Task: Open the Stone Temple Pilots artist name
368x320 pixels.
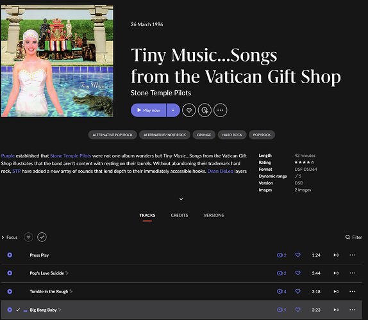Action: pyautogui.click(x=161, y=93)
